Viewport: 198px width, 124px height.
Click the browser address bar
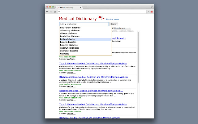[102, 12]
